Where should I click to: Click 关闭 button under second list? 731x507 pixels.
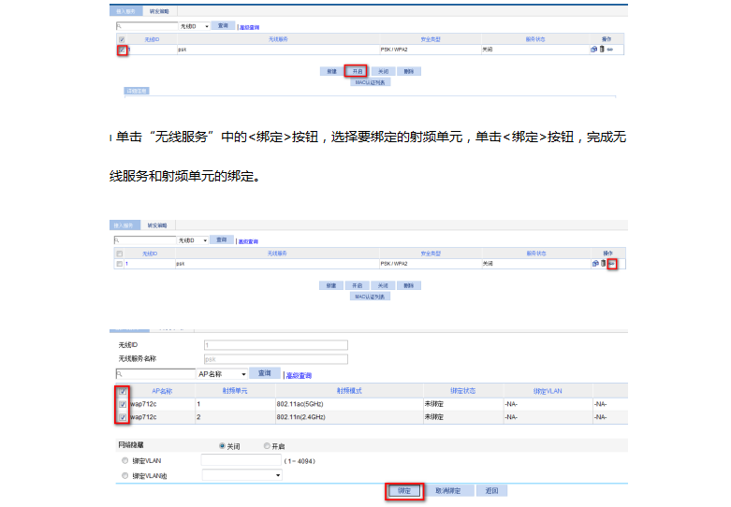click(383, 285)
